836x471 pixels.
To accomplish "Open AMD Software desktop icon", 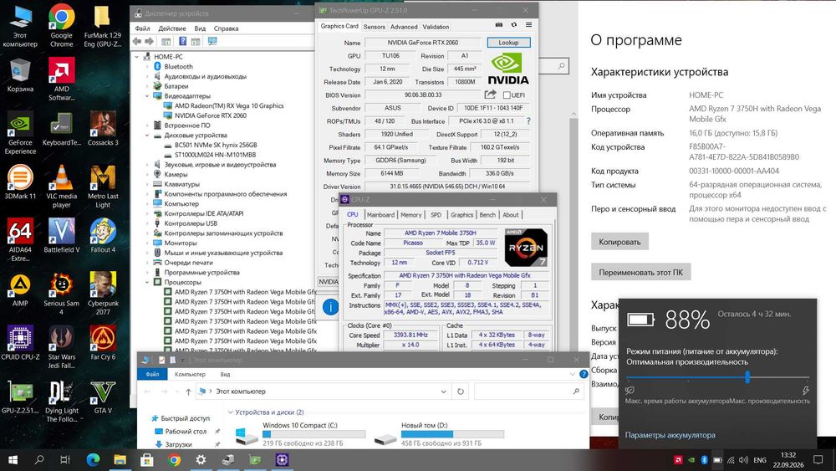I will pos(61,79).
